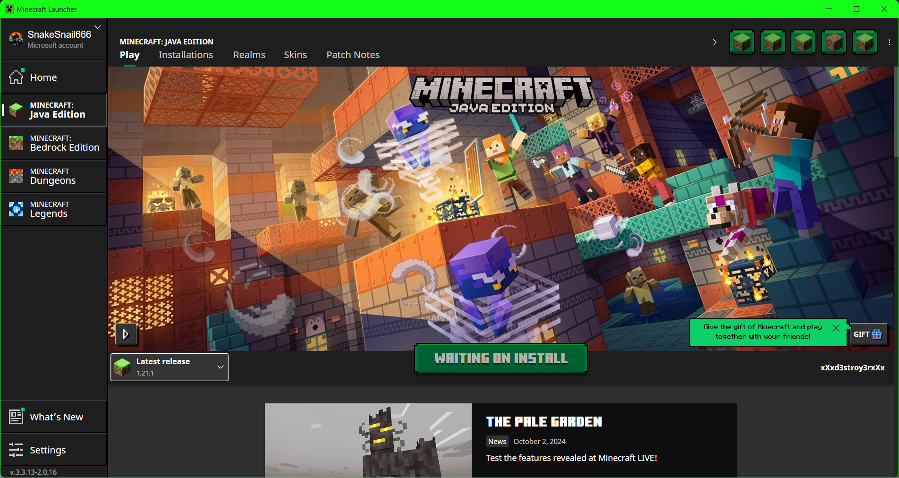Open launcher Settings

click(54, 450)
